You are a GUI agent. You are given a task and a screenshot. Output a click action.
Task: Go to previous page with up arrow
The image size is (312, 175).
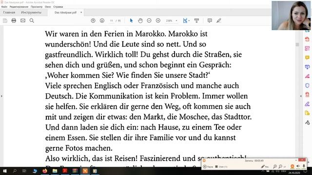coord(93,20)
